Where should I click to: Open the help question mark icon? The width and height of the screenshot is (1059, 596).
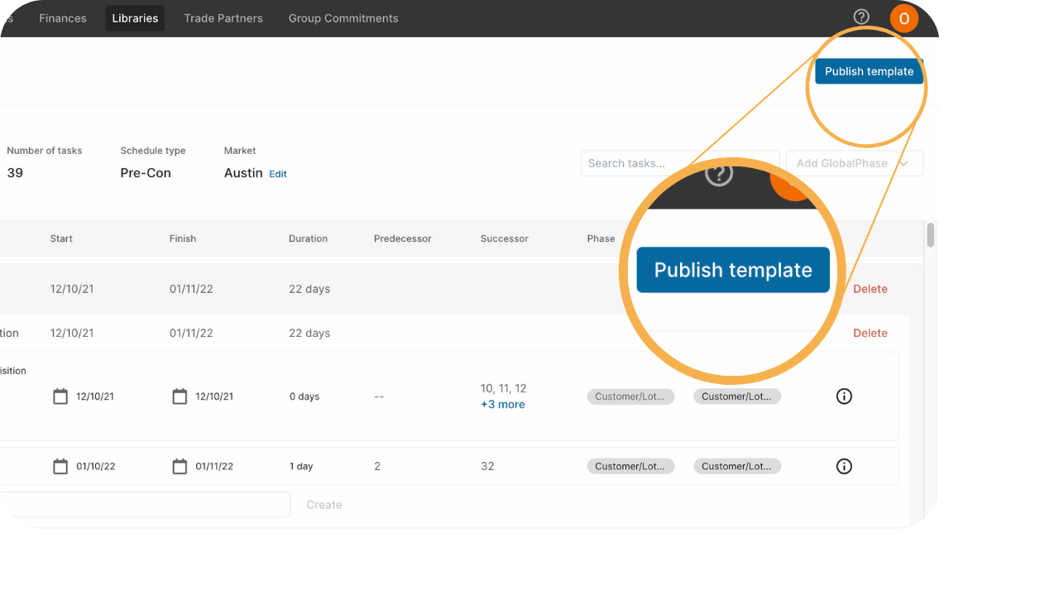861,17
